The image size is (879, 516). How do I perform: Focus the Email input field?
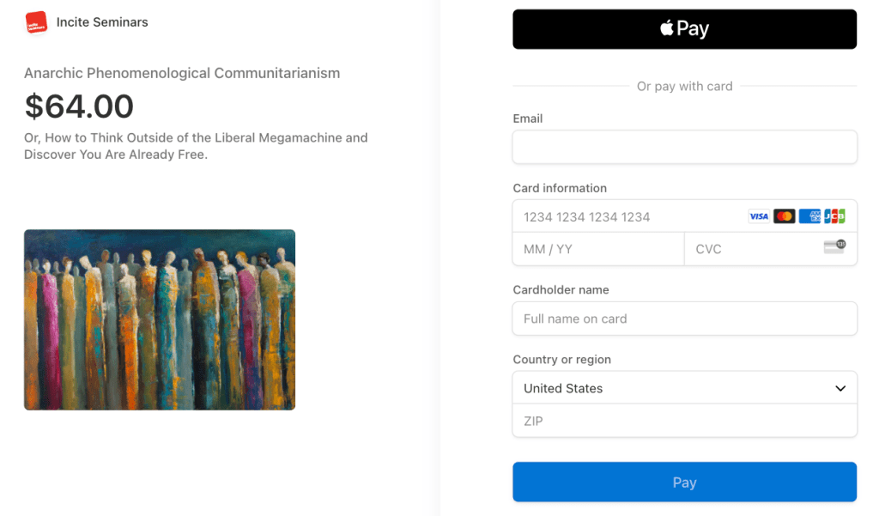click(684, 147)
